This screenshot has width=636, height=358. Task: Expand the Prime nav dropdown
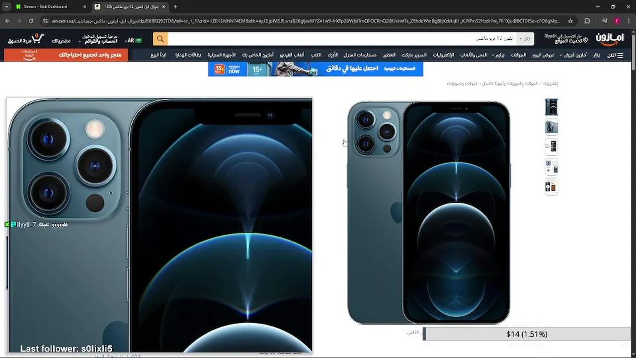[499, 55]
